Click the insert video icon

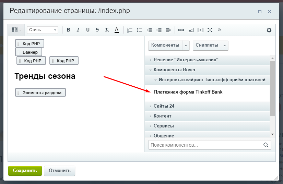click(200, 30)
